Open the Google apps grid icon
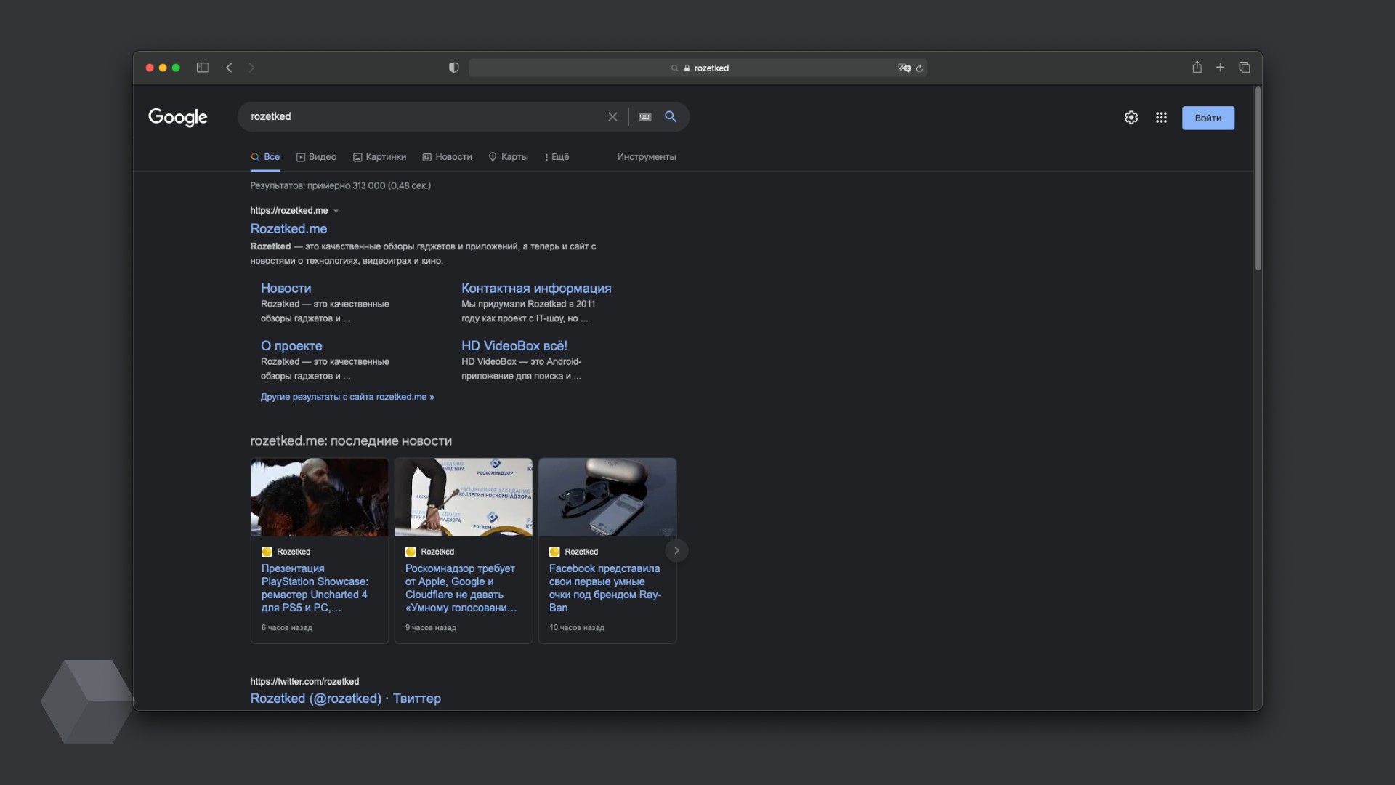 point(1162,118)
